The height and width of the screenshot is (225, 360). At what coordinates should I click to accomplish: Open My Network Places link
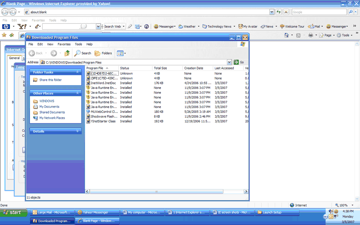tap(52, 118)
